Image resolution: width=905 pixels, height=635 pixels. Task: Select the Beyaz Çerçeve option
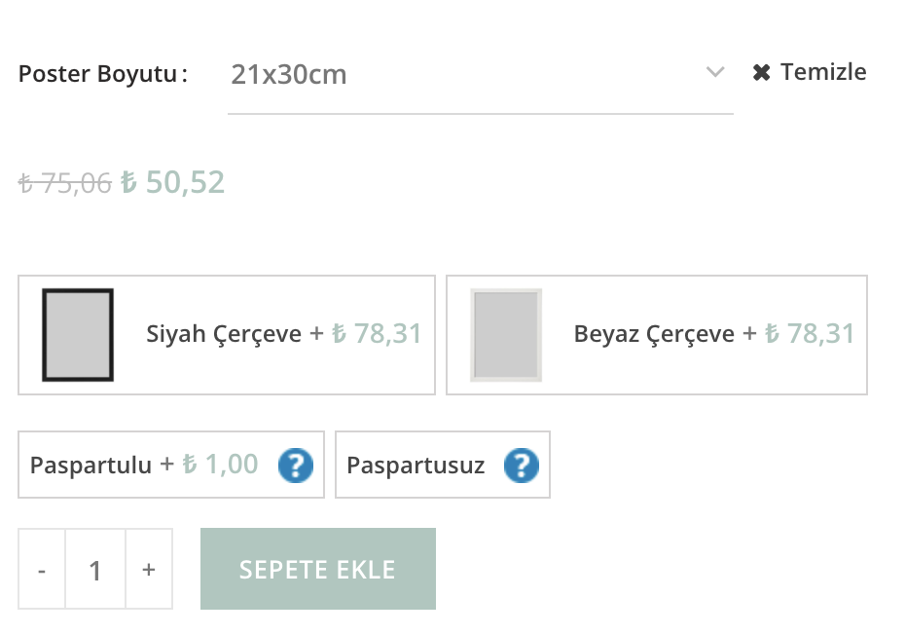coord(657,335)
